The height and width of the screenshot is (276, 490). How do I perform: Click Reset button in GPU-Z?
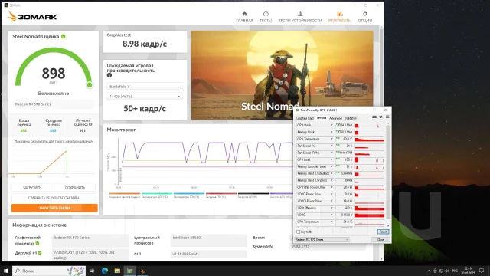pyautogui.click(x=383, y=232)
